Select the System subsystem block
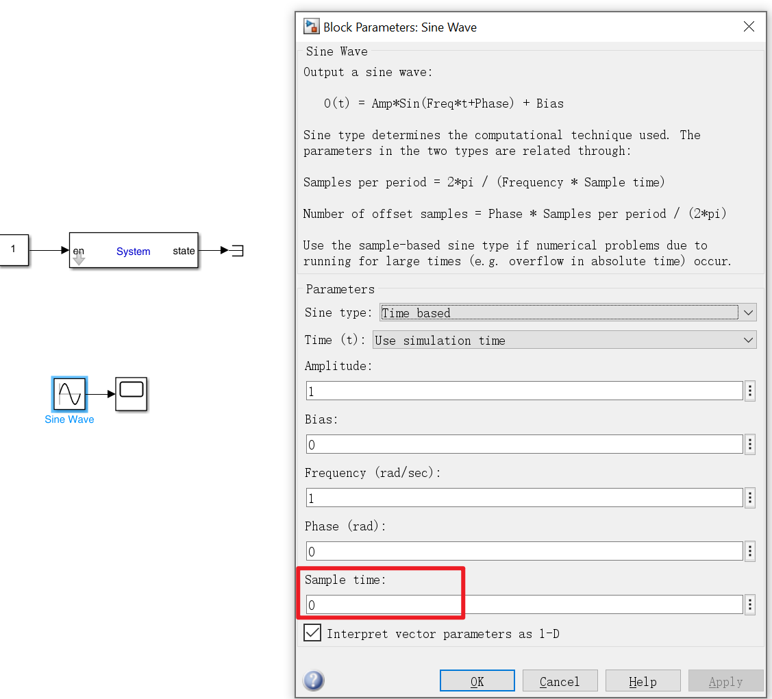Viewport: 772px width, 699px height. pyautogui.click(x=134, y=250)
